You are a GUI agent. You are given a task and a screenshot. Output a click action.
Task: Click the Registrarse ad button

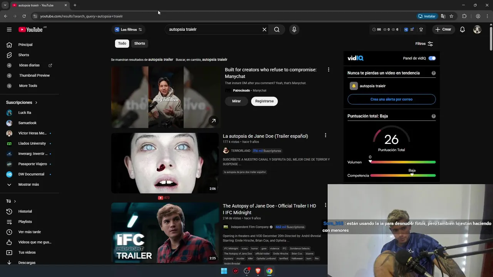click(264, 101)
